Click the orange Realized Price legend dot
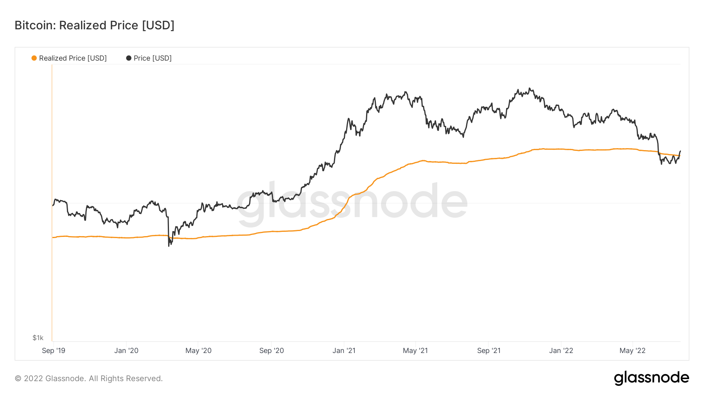This screenshot has height=396, width=704. pyautogui.click(x=34, y=58)
